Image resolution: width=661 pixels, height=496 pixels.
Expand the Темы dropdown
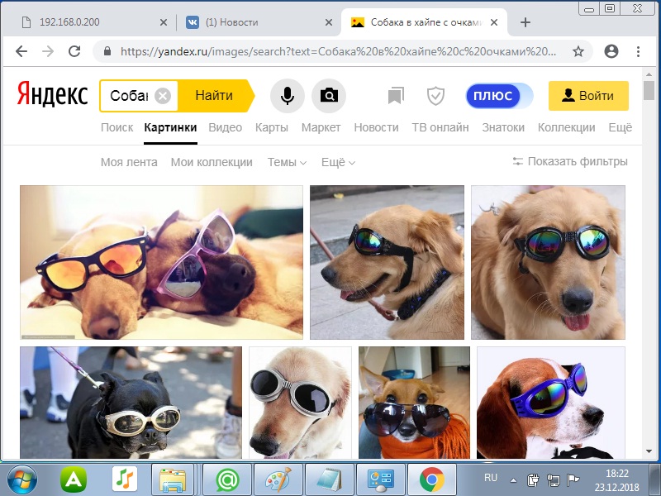coord(287,162)
